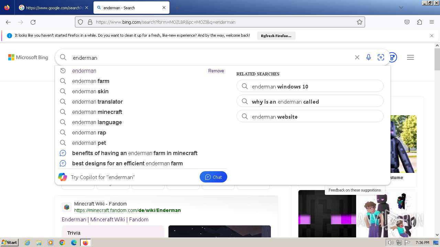Close the Google tab

(86, 8)
